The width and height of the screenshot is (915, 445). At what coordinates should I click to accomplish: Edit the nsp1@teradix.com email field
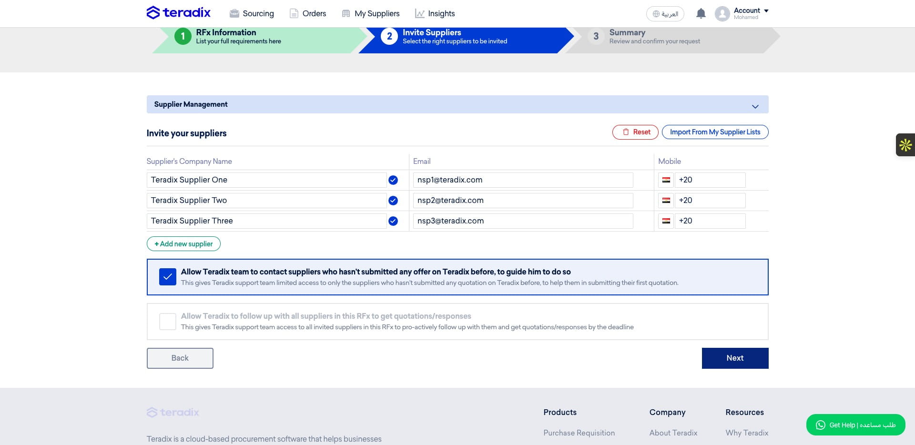pos(523,180)
